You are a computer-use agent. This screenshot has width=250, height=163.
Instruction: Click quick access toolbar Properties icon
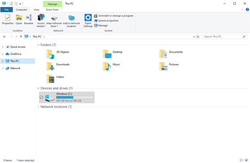coord(11,4)
